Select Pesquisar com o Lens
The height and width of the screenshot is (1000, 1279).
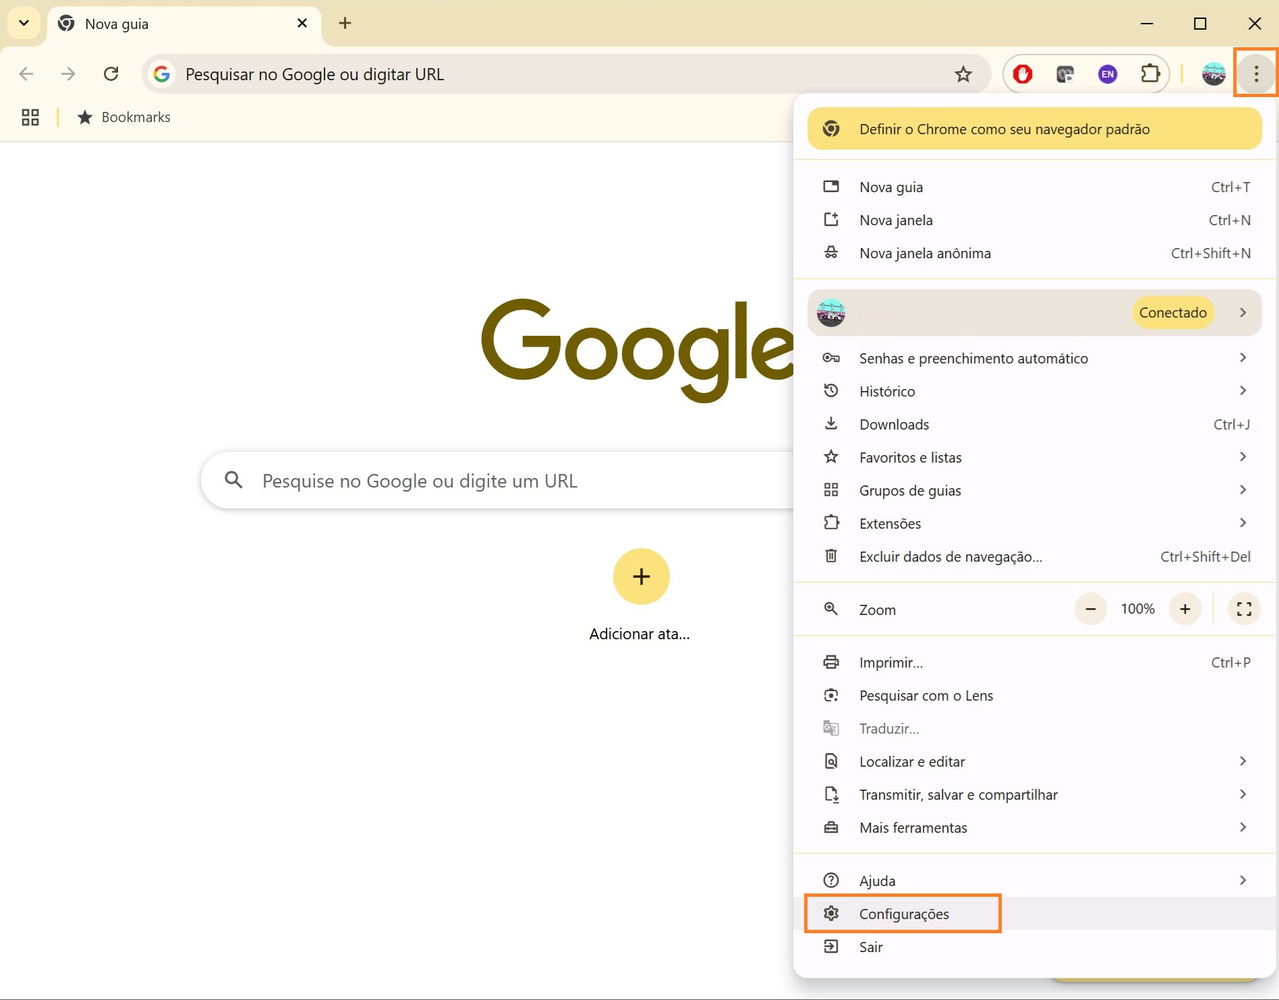1035,696
